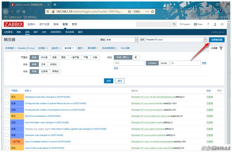
Task: Open the 资产记录 top menu
Action: pos(44,24)
